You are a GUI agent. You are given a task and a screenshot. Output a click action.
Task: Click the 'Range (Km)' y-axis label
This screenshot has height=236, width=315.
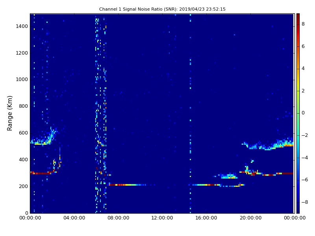pos(9,113)
